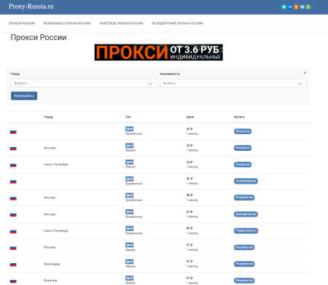Click the Фильтровать button
Viewport: 328px width, 285px height.
24,95
